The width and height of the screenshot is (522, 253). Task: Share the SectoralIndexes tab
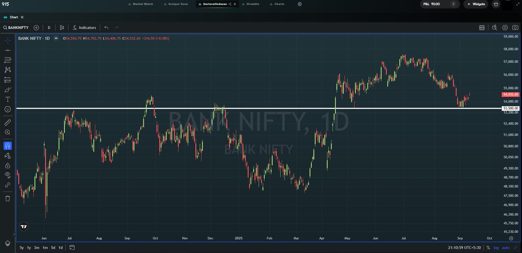[x=230, y=4]
